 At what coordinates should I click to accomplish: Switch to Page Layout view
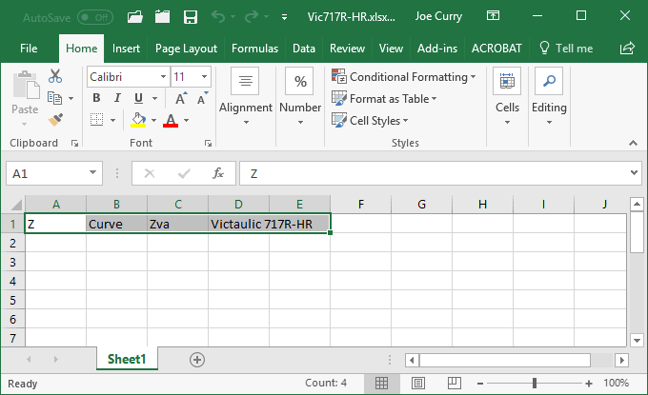tap(418, 384)
